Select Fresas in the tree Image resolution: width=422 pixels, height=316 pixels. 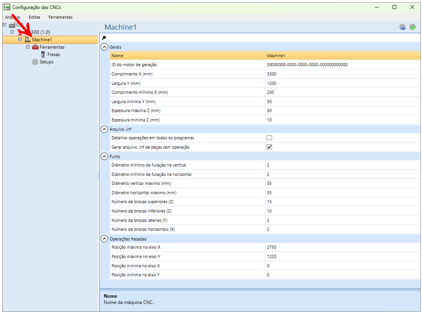[54, 54]
